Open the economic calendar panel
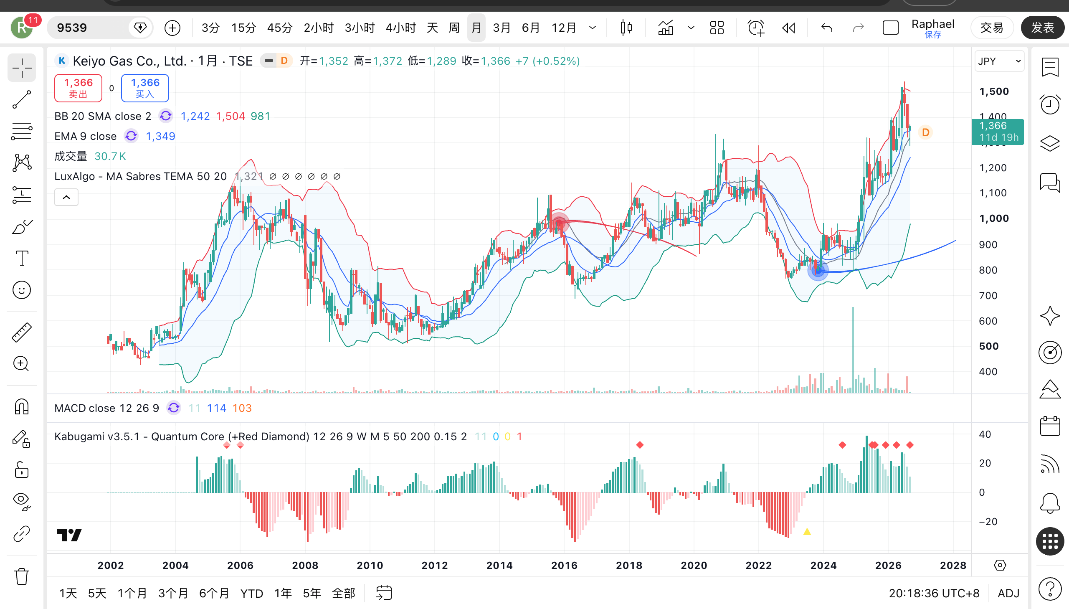Viewport: 1069px width, 609px height. point(1050,426)
